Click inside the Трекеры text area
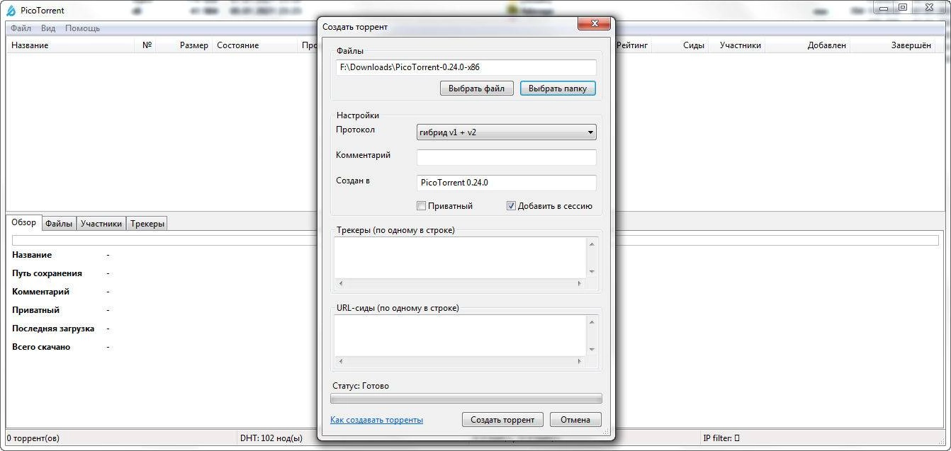 click(459, 258)
